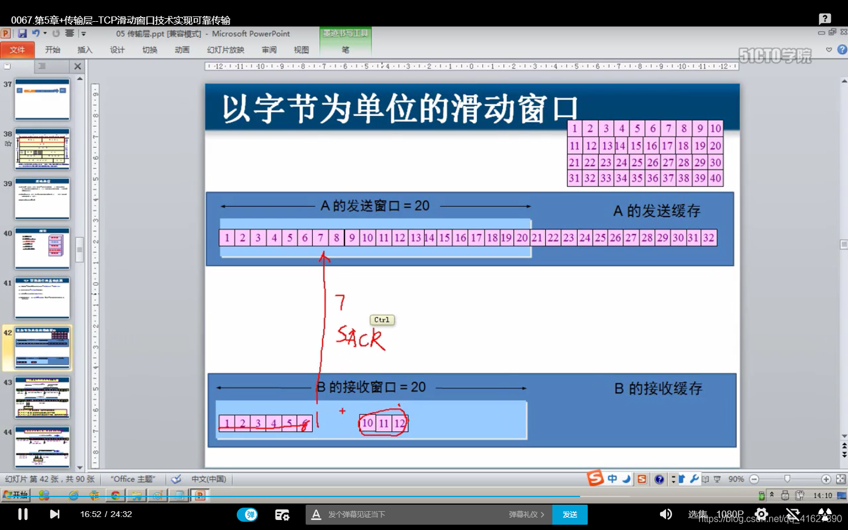Show the outline pane tab
Viewport: 848px width, 530px height.
[42, 67]
